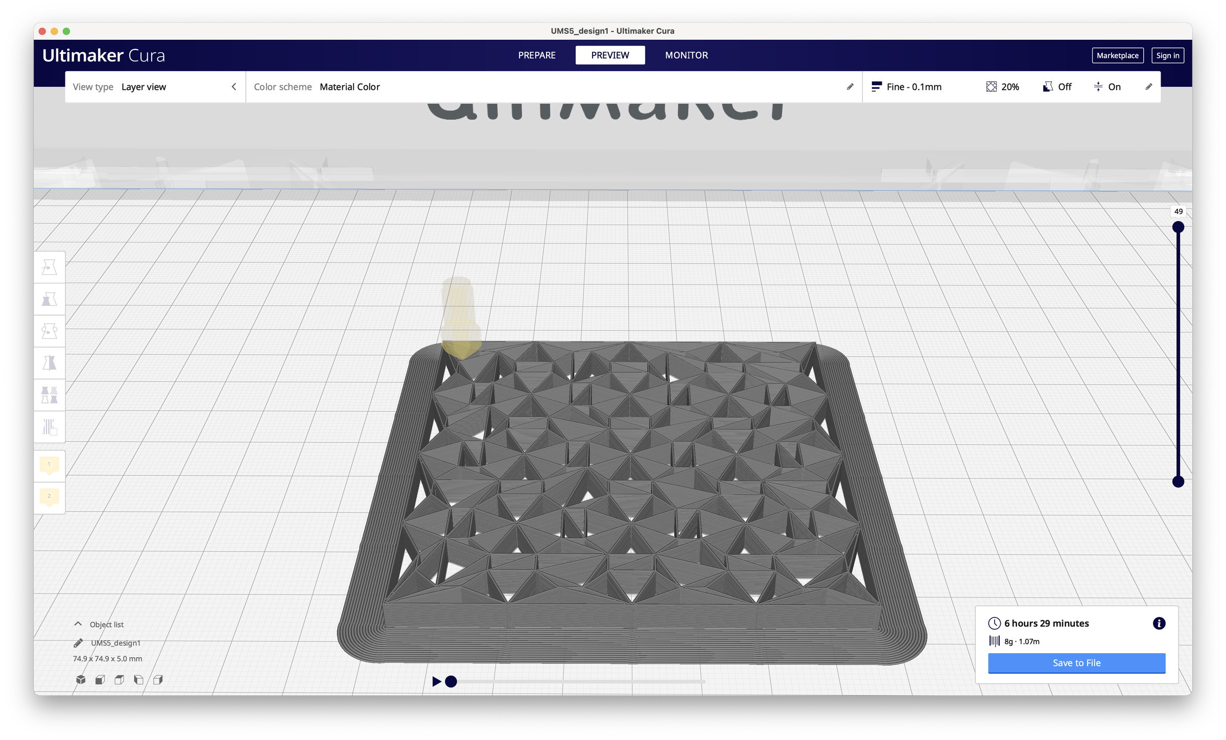Select the Scale tool
The width and height of the screenshot is (1226, 740).
point(50,299)
